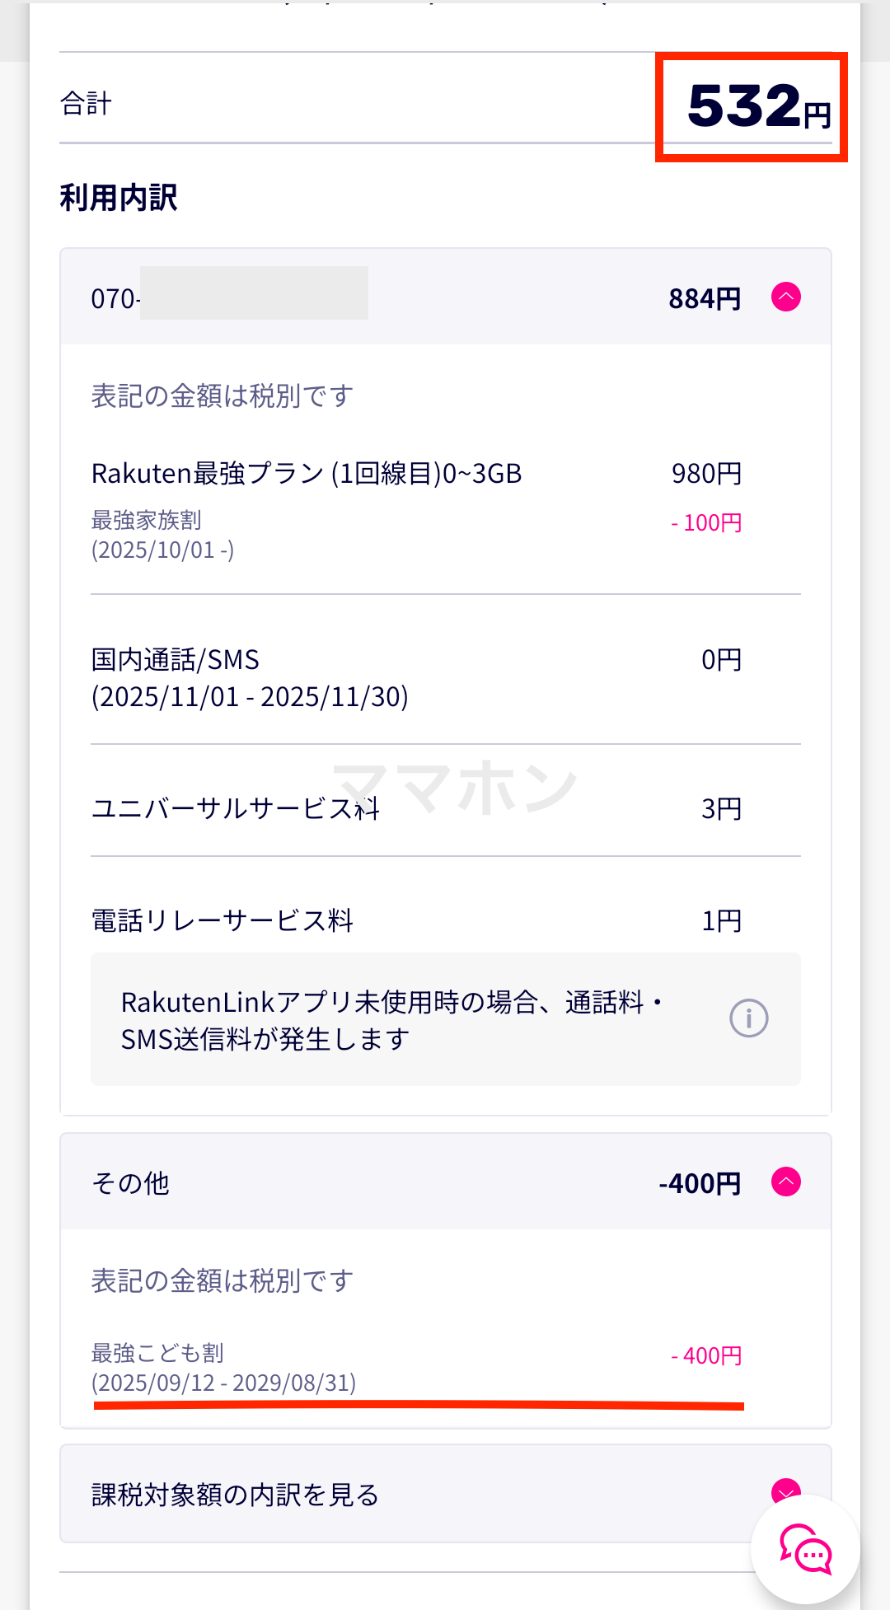This screenshot has width=890, height=1610.
Task: Open the RakutenLinkアプリ未使用時 notice text
Action: [391, 1020]
